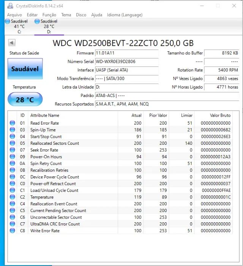Open the Disco menu

[x=81, y=15]
